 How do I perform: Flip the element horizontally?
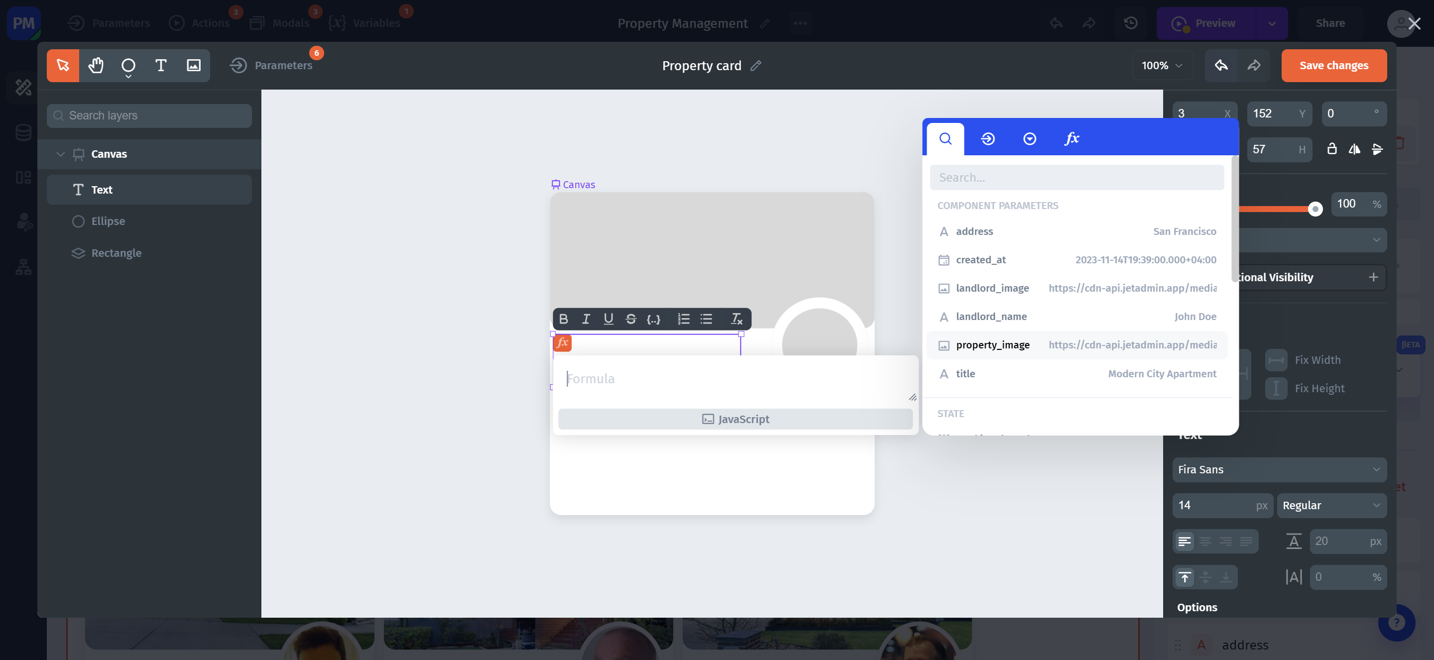click(x=1354, y=149)
